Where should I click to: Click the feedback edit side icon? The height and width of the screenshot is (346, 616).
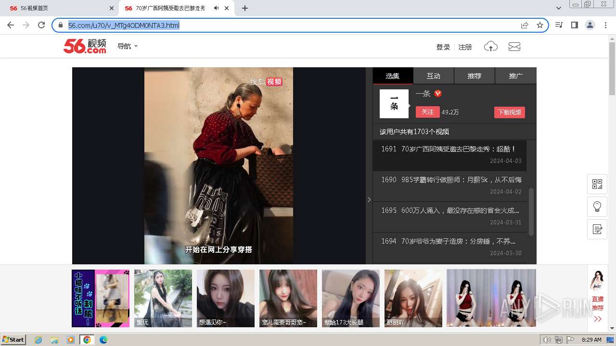coord(597,229)
